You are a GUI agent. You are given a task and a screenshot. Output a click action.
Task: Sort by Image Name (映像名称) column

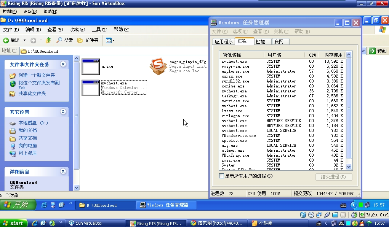pyautogui.click(x=242, y=55)
